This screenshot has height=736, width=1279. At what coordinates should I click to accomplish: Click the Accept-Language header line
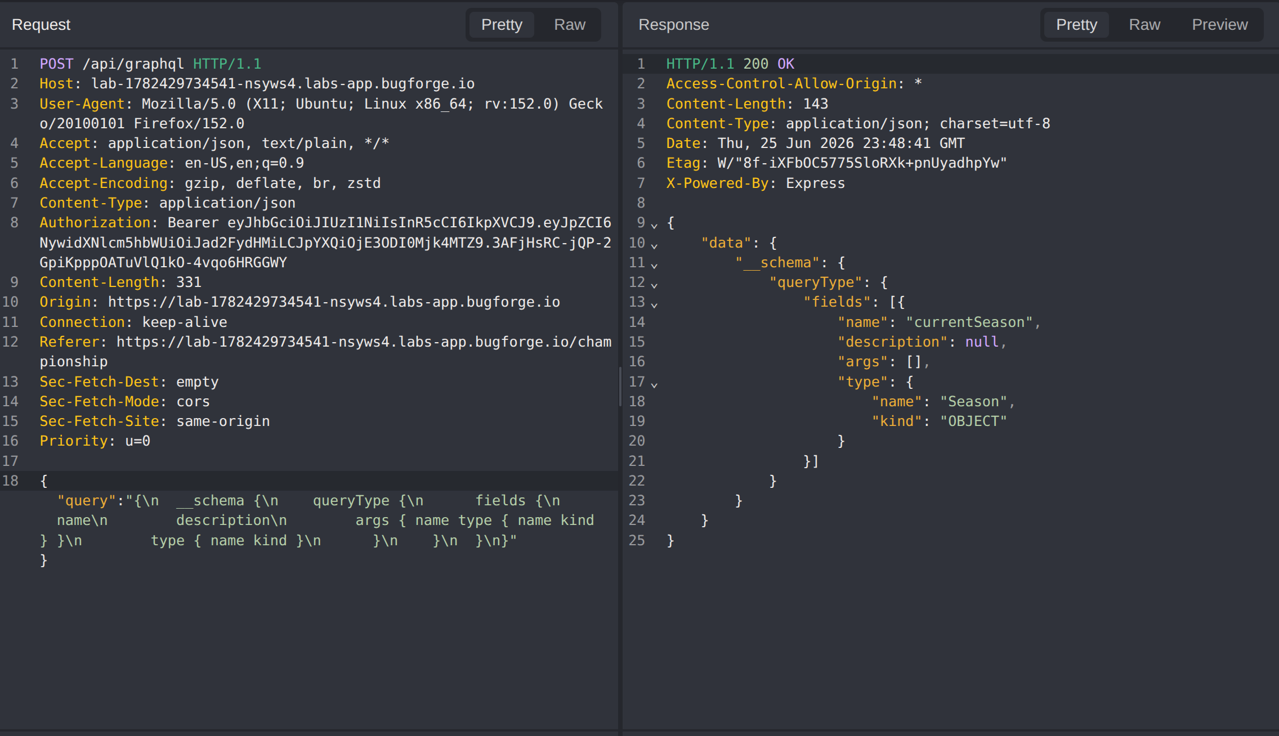(172, 163)
